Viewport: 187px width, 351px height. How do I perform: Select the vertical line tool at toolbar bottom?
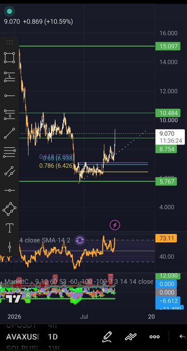point(9,247)
